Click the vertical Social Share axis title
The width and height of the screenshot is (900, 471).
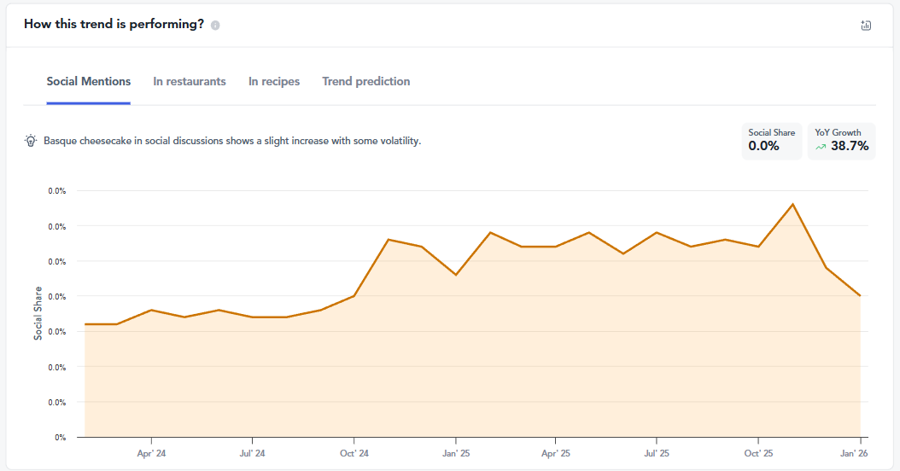click(x=38, y=313)
